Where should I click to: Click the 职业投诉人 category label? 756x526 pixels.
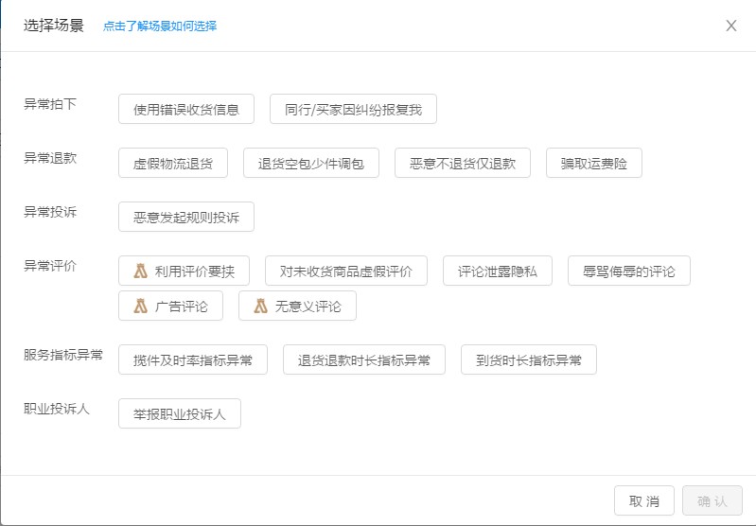coord(57,409)
